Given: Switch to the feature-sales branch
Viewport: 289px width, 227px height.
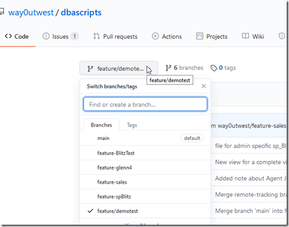Looking at the screenshot, I should 145,182.
